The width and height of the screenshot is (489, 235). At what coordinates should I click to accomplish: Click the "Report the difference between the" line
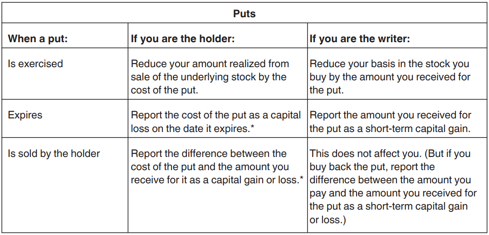(209, 154)
